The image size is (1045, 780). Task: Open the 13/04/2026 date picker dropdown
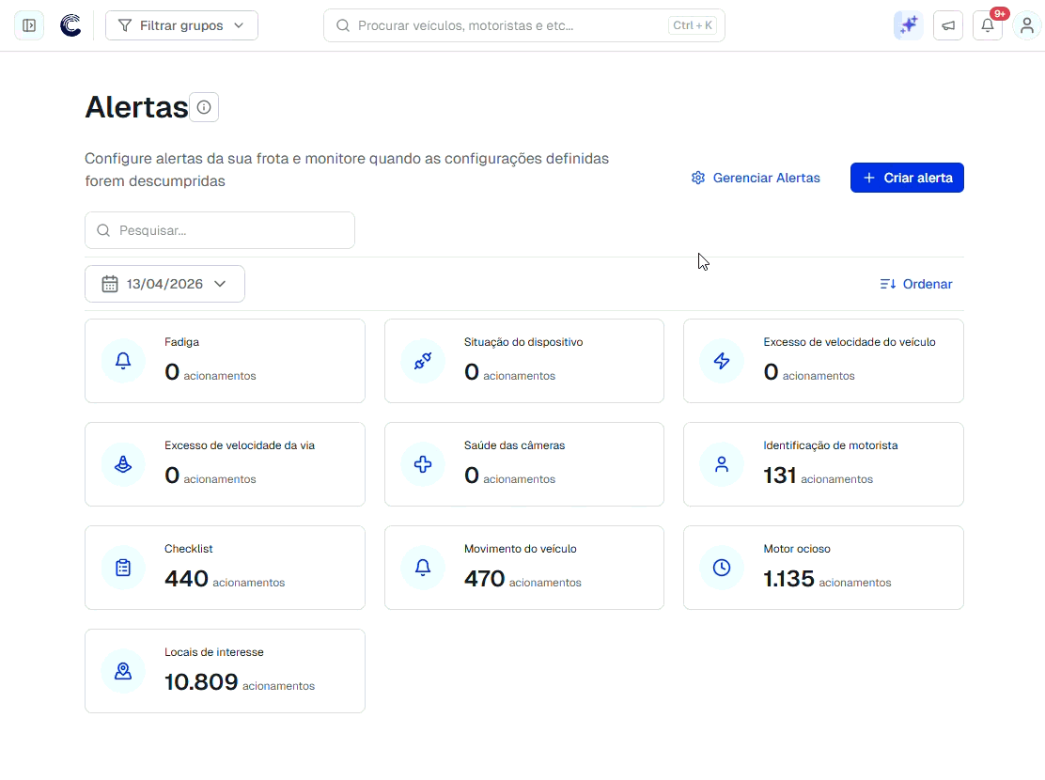(164, 283)
